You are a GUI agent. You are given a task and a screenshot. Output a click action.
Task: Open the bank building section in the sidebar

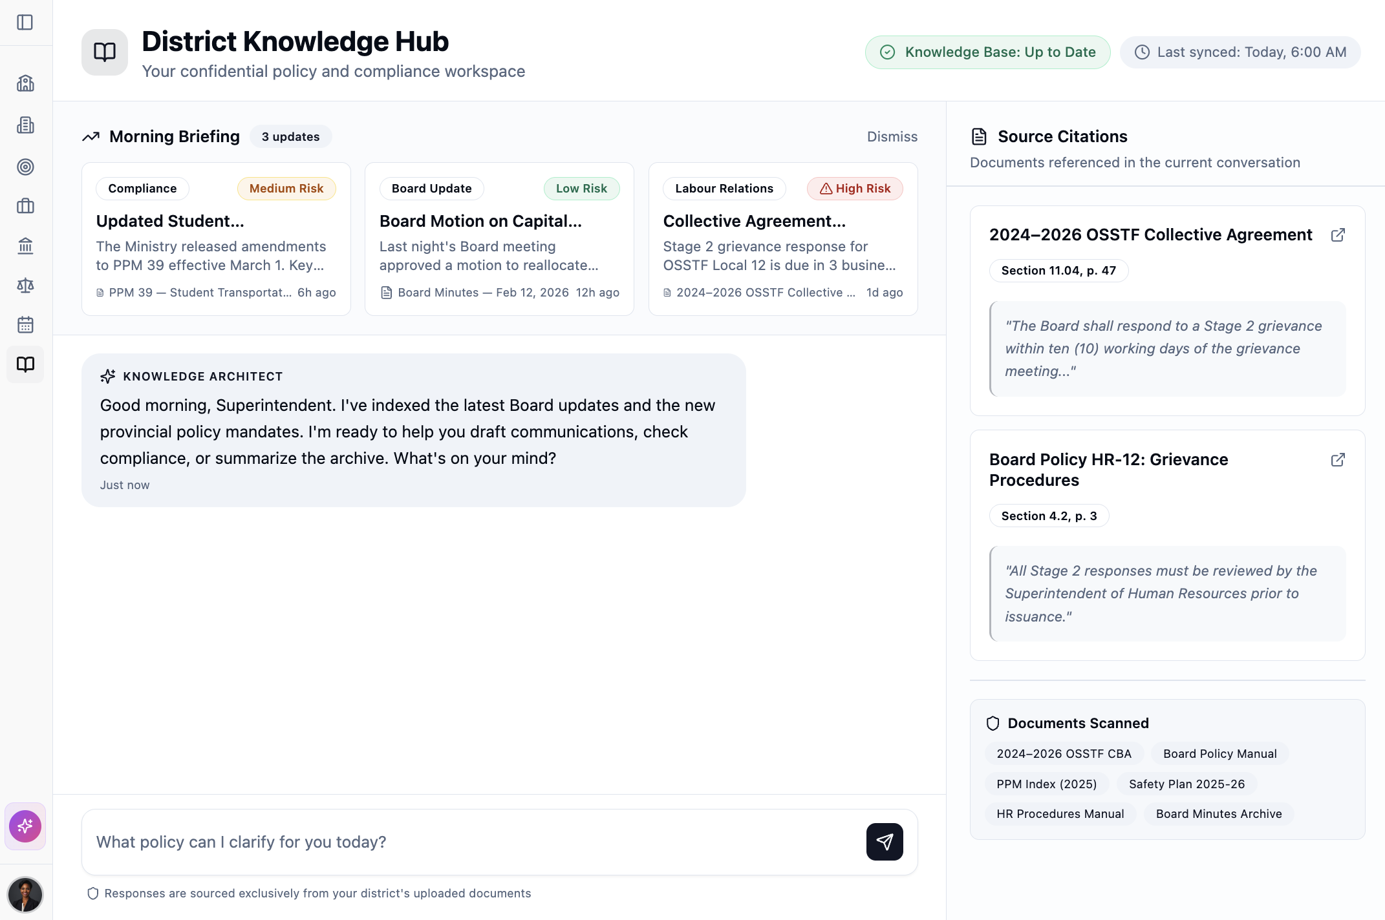coord(25,246)
